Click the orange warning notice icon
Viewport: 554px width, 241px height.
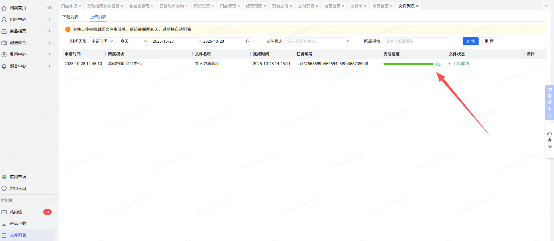point(68,29)
